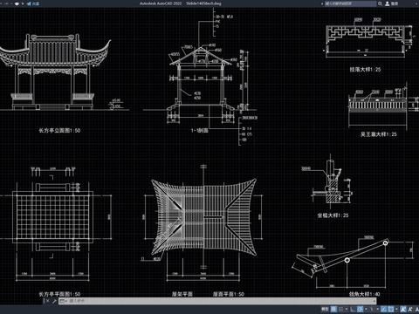Toggle ortho mode in status bar

click(353, 309)
